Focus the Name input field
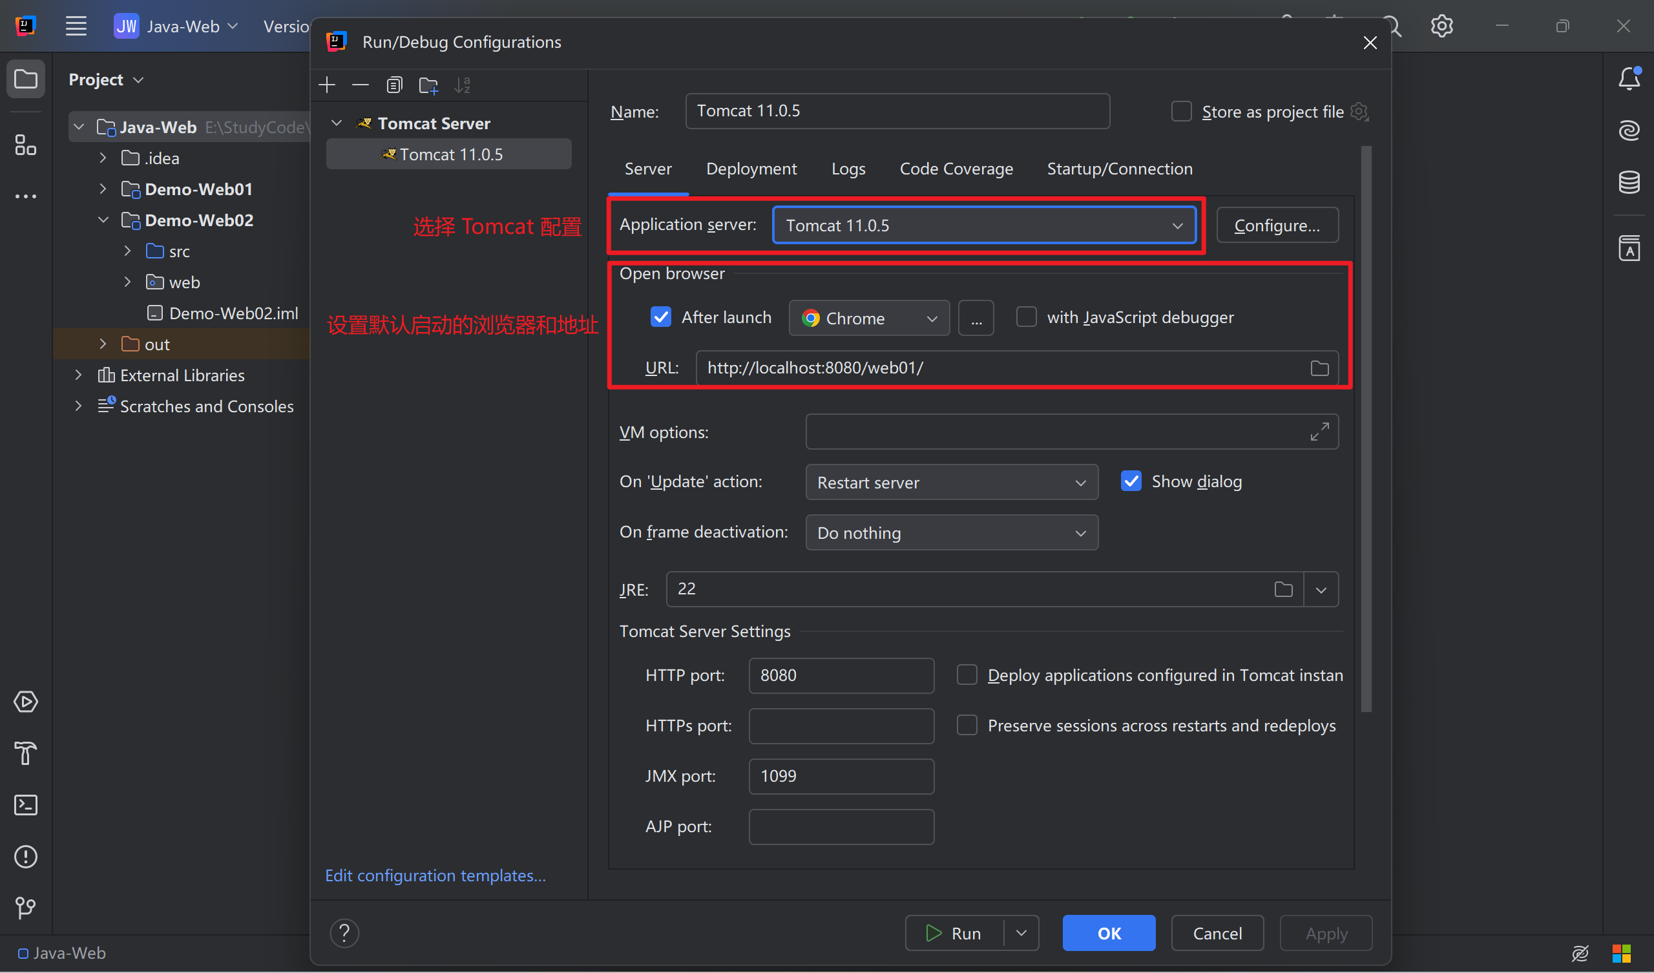This screenshot has height=973, width=1654. (897, 111)
